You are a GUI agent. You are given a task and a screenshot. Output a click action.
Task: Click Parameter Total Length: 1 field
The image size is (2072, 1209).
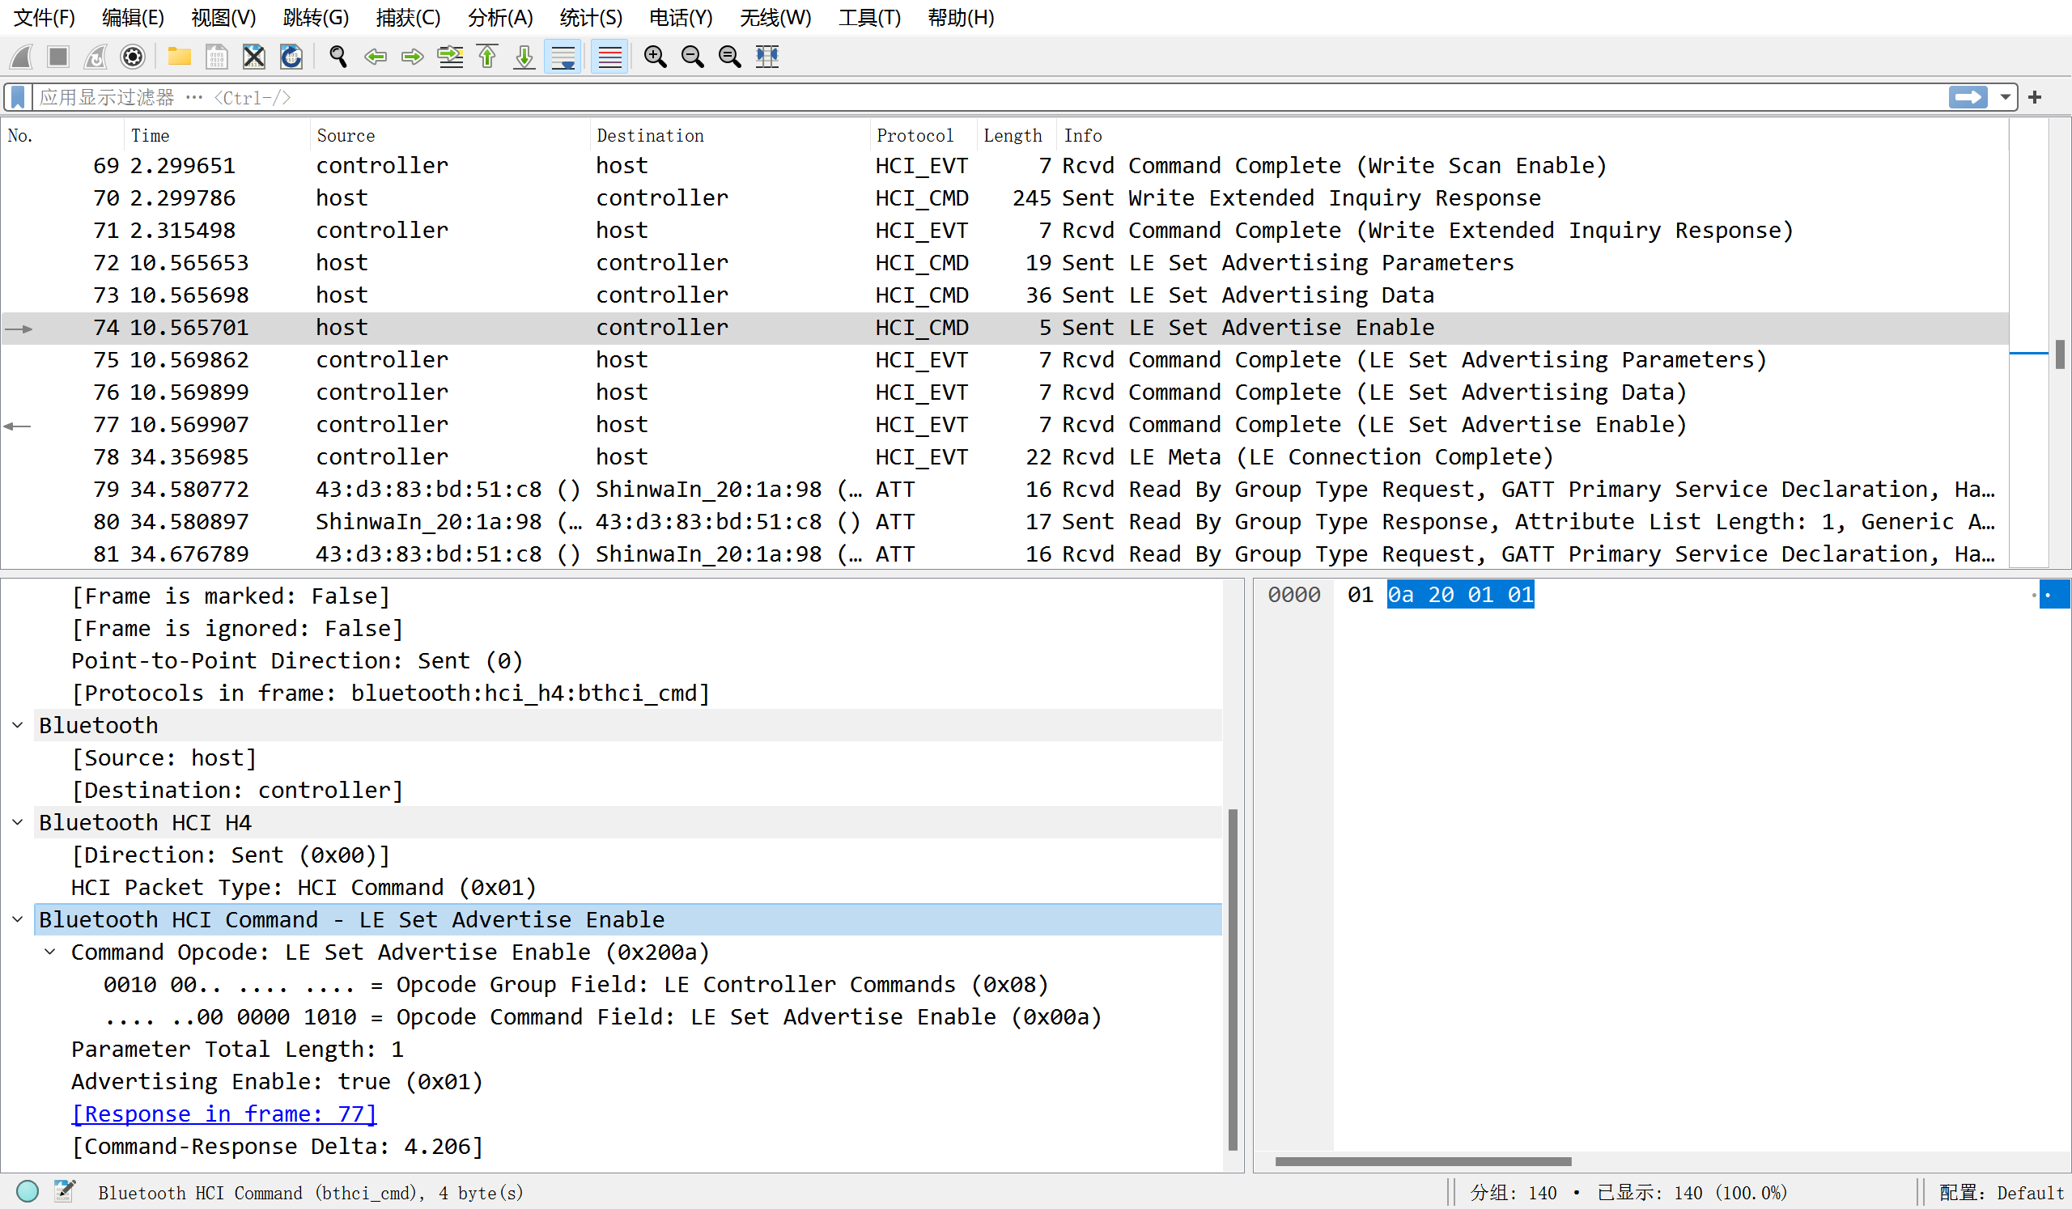(x=238, y=1050)
